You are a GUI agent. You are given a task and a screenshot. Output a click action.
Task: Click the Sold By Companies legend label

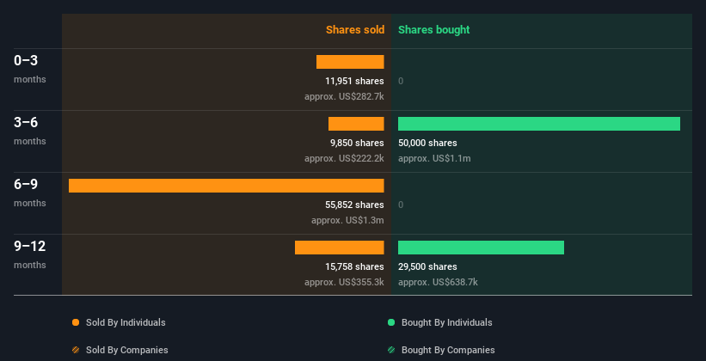pyautogui.click(x=127, y=350)
